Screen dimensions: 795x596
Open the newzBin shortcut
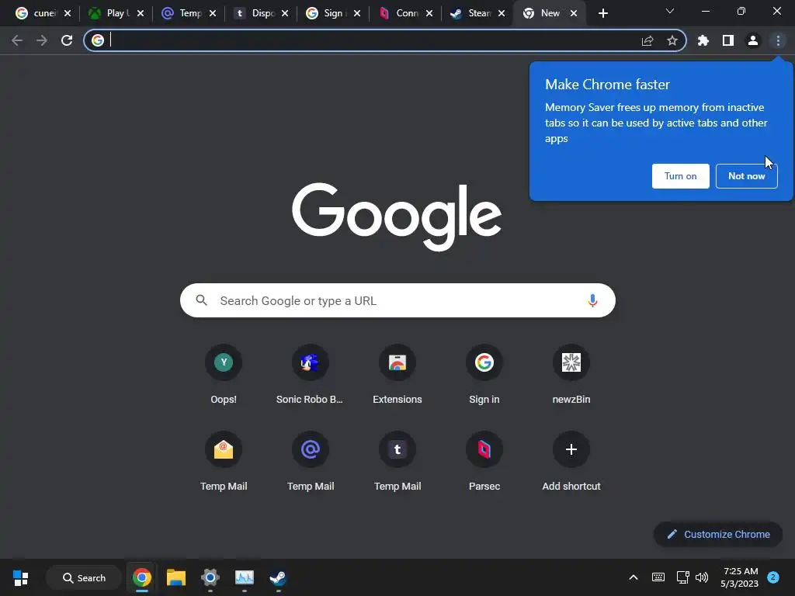click(571, 375)
